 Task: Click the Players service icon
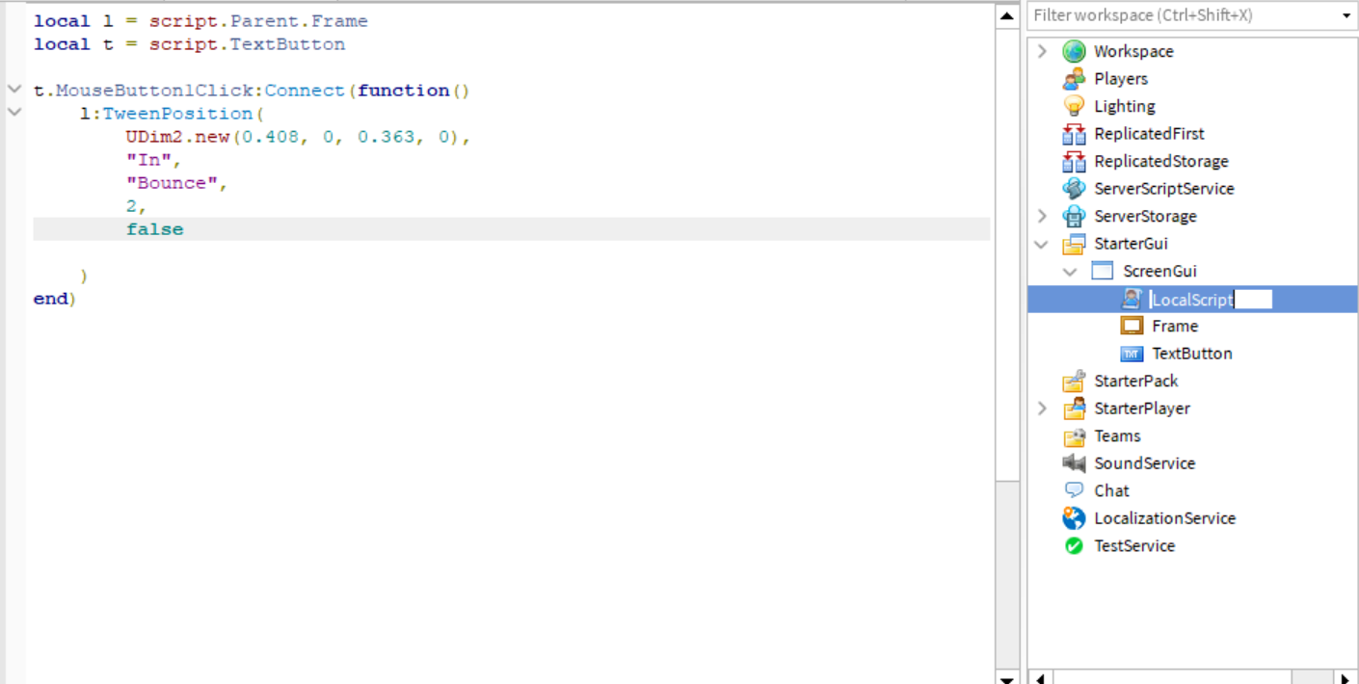tap(1073, 78)
